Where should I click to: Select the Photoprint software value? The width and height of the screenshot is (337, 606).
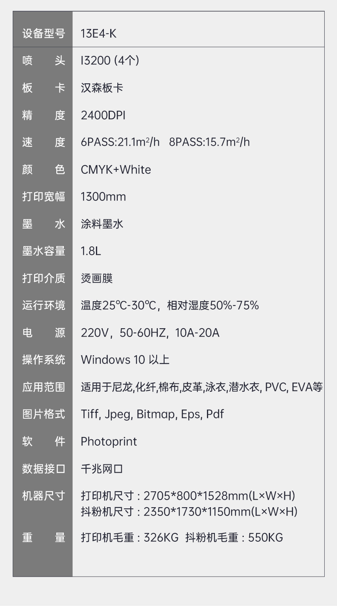pyautogui.click(x=109, y=441)
